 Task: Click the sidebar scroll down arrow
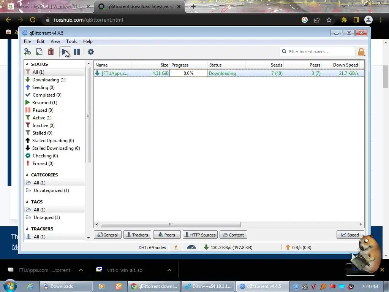click(89, 238)
